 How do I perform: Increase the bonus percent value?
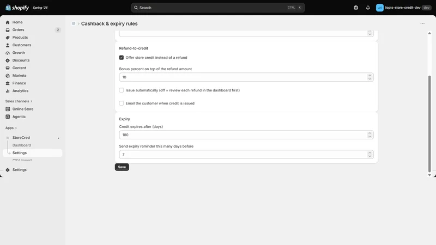click(x=370, y=75)
